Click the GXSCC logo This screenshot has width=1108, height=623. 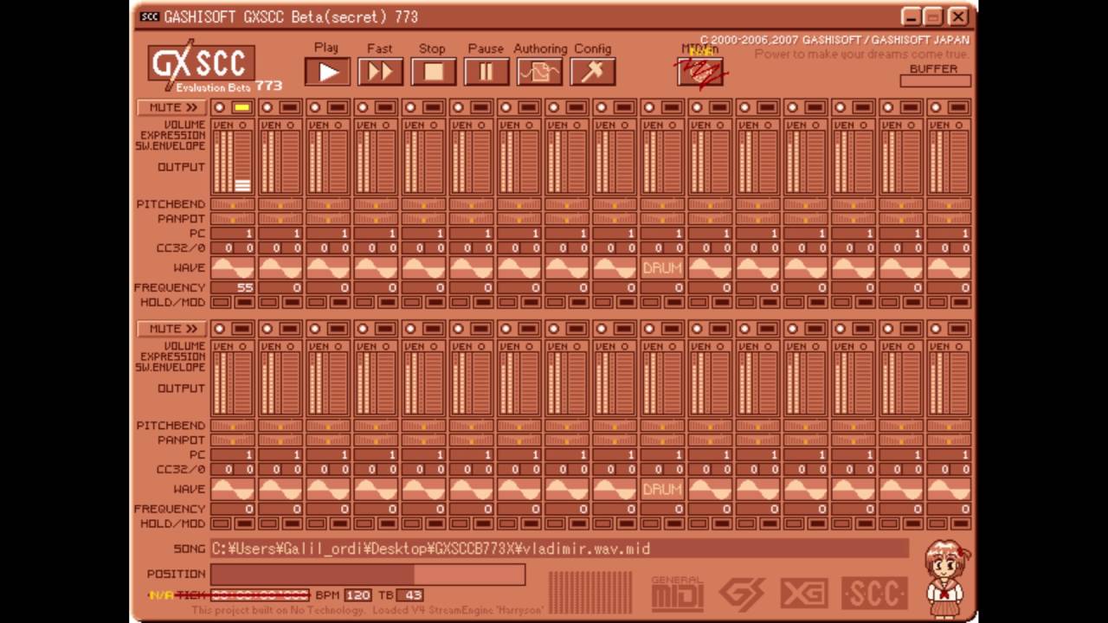pos(201,65)
